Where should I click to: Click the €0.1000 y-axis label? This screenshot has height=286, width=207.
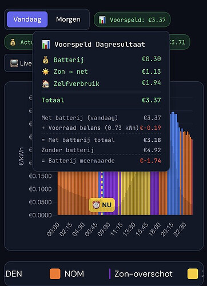click(x=40, y=189)
